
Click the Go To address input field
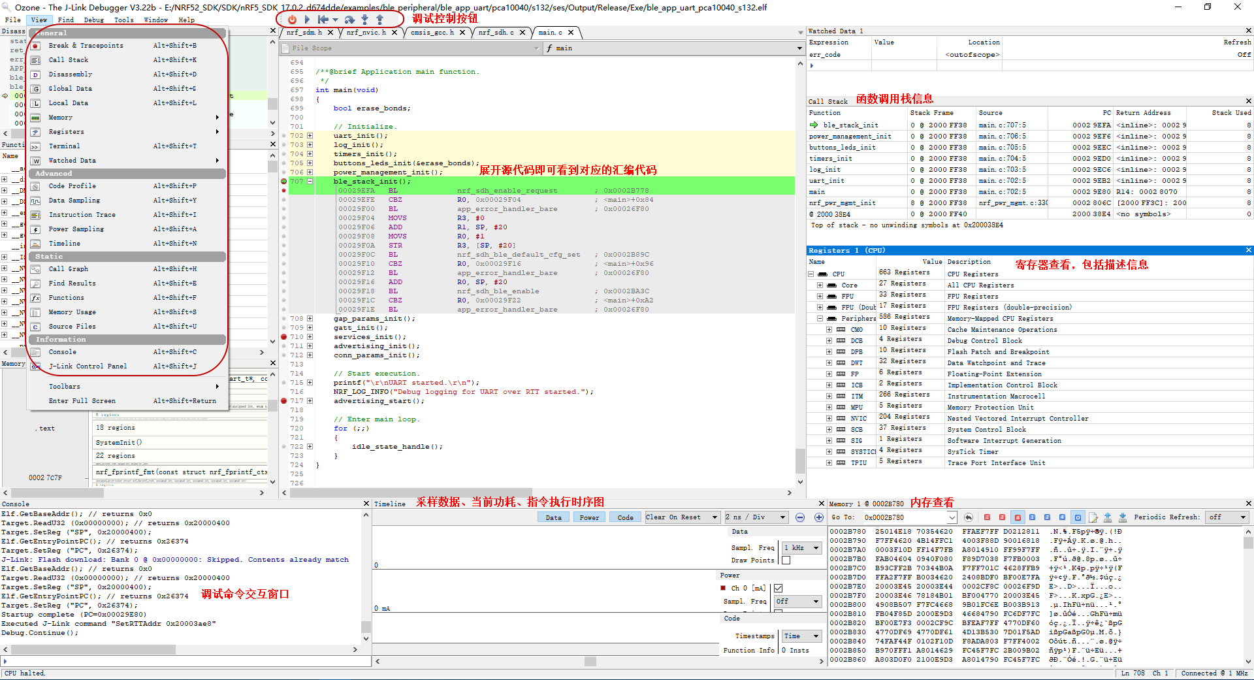click(906, 517)
